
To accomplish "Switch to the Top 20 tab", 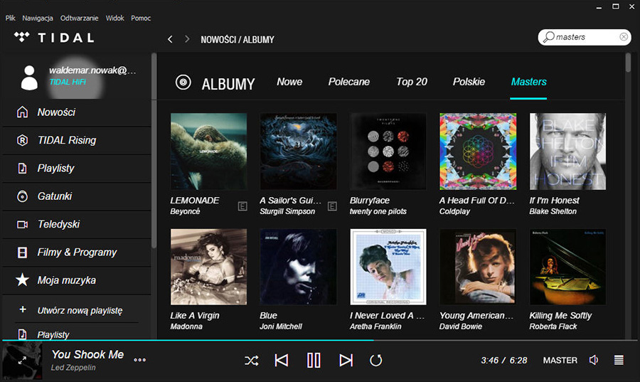I will (412, 82).
